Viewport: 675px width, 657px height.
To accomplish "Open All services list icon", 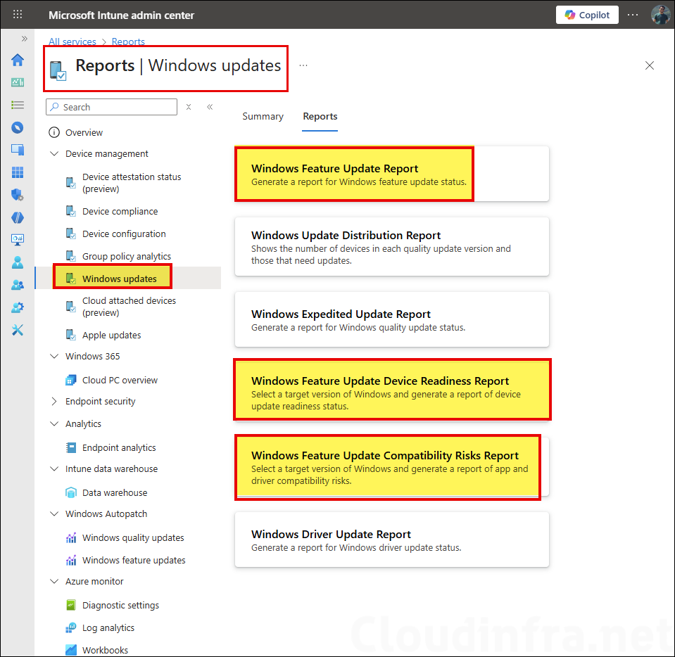I will pos(18,105).
